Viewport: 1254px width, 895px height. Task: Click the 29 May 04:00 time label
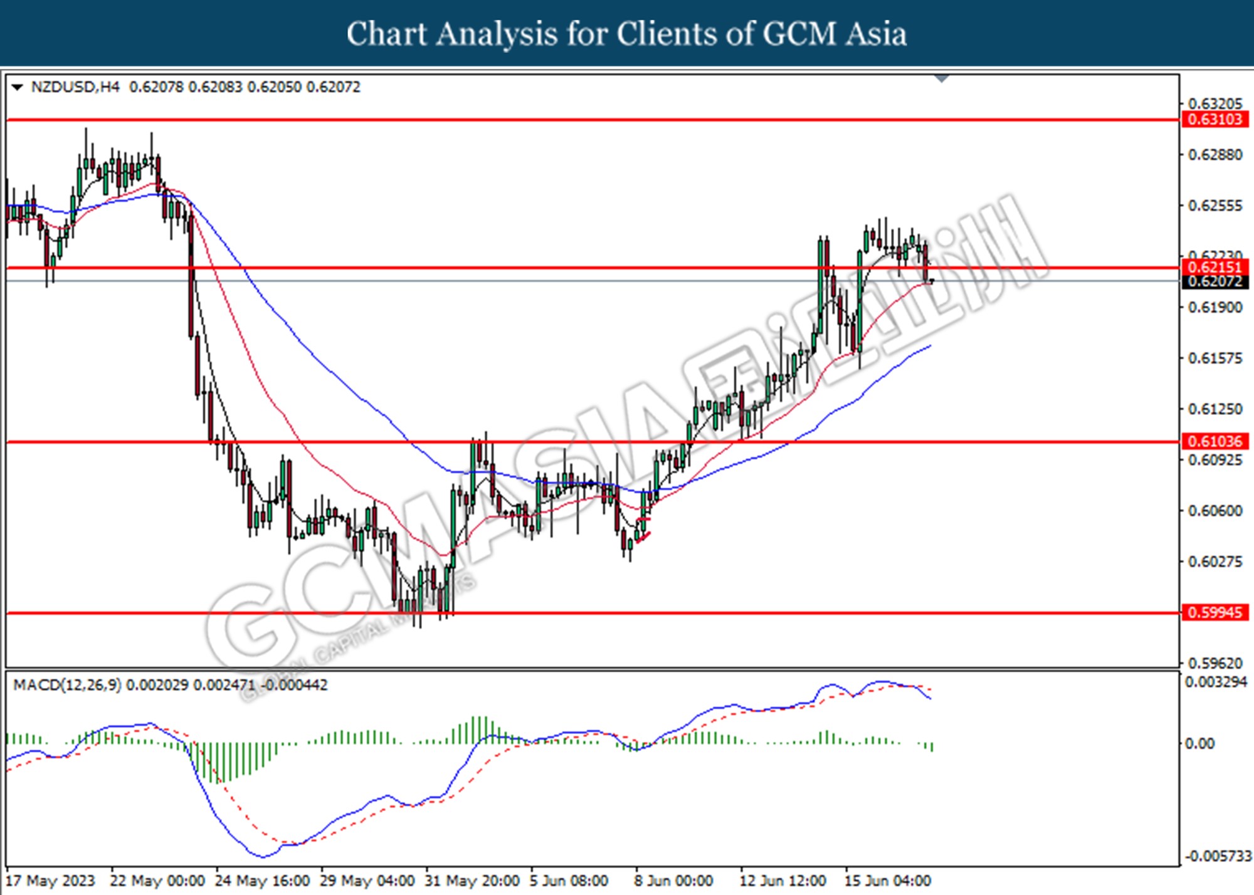(367, 881)
